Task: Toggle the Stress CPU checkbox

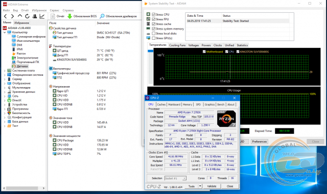Action: pyautogui.click(x=154, y=14)
